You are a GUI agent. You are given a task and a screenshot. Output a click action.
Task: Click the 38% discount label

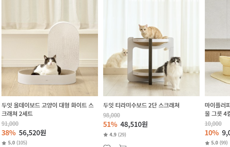pyautogui.click(x=8, y=133)
